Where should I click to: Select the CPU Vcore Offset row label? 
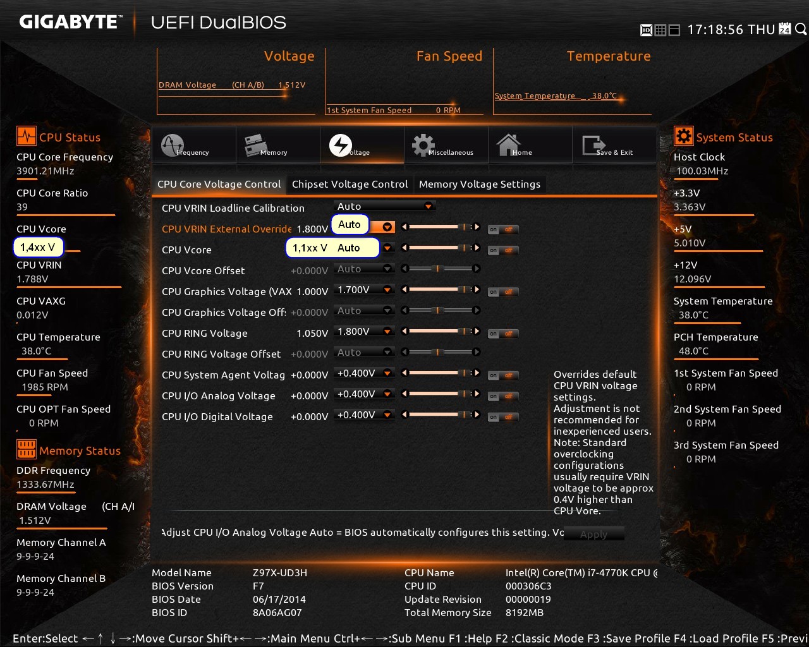[203, 270]
